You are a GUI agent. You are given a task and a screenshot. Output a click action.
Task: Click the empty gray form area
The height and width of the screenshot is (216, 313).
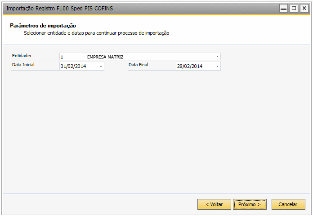[156, 130]
